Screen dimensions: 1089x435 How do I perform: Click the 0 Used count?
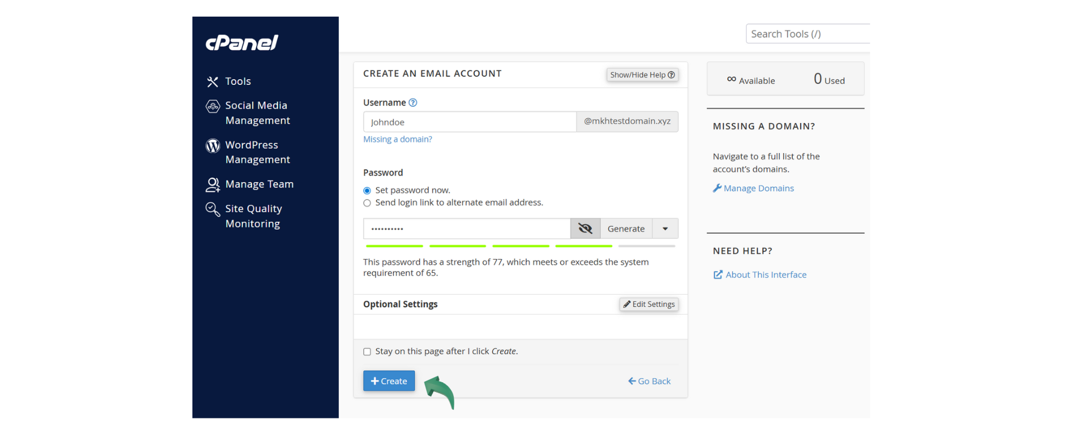tap(829, 80)
